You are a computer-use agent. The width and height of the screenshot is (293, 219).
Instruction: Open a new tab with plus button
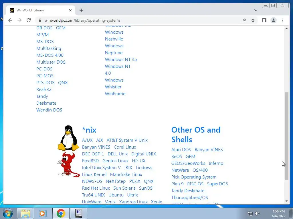(81, 10)
